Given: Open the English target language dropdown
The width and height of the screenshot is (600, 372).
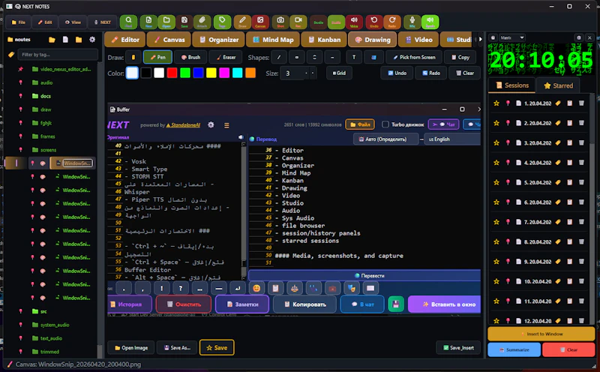Looking at the screenshot, I should tap(452, 139).
